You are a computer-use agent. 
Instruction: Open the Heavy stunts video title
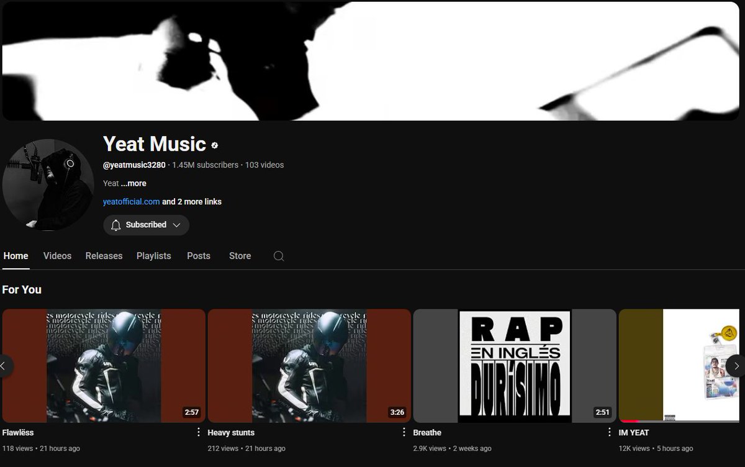click(x=231, y=432)
